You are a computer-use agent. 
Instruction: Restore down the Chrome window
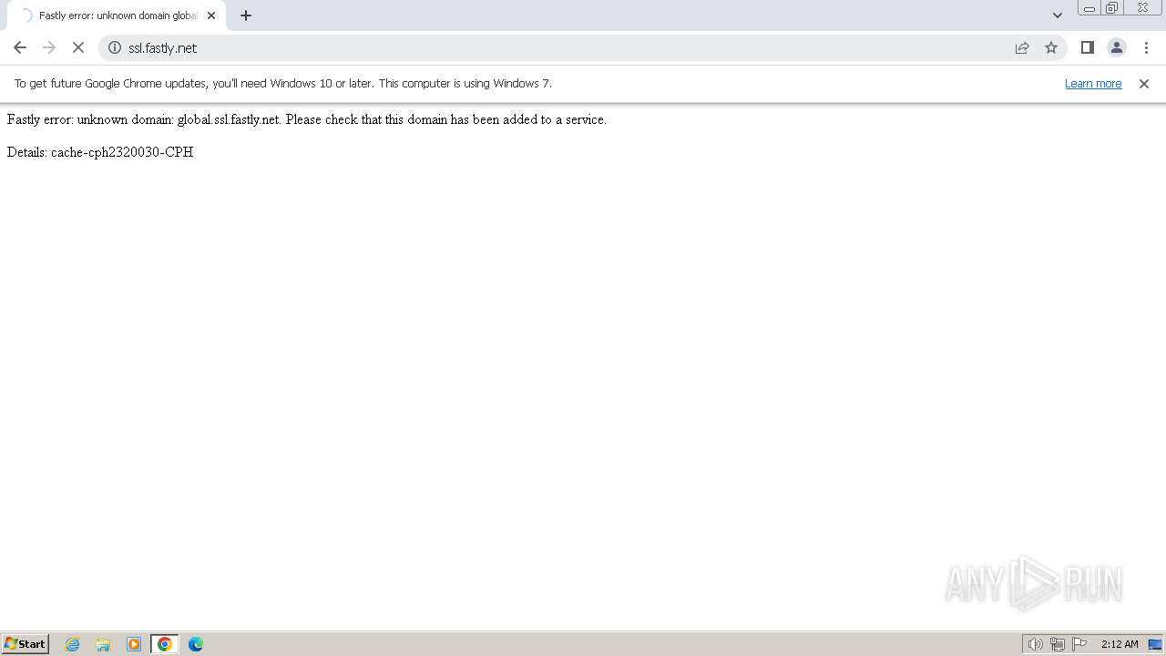[x=1112, y=8]
